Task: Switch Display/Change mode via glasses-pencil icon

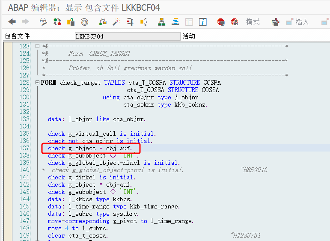Action: pyautogui.click(x=43, y=22)
